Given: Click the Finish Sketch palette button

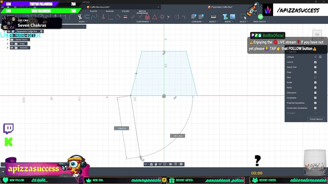Looking at the screenshot, I should click(x=316, y=119).
